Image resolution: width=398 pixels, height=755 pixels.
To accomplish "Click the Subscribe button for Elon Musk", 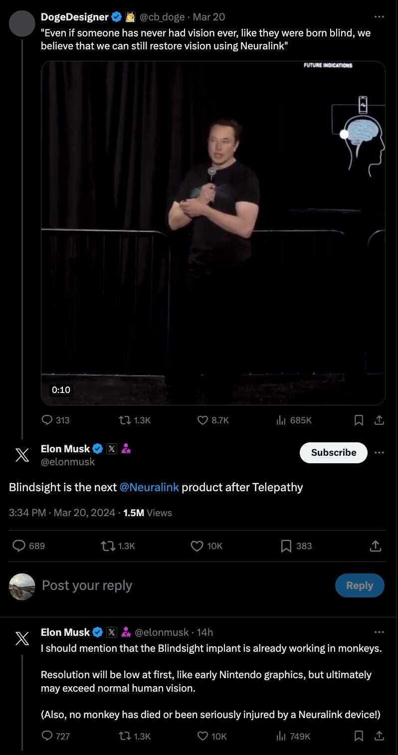I will click(x=334, y=452).
